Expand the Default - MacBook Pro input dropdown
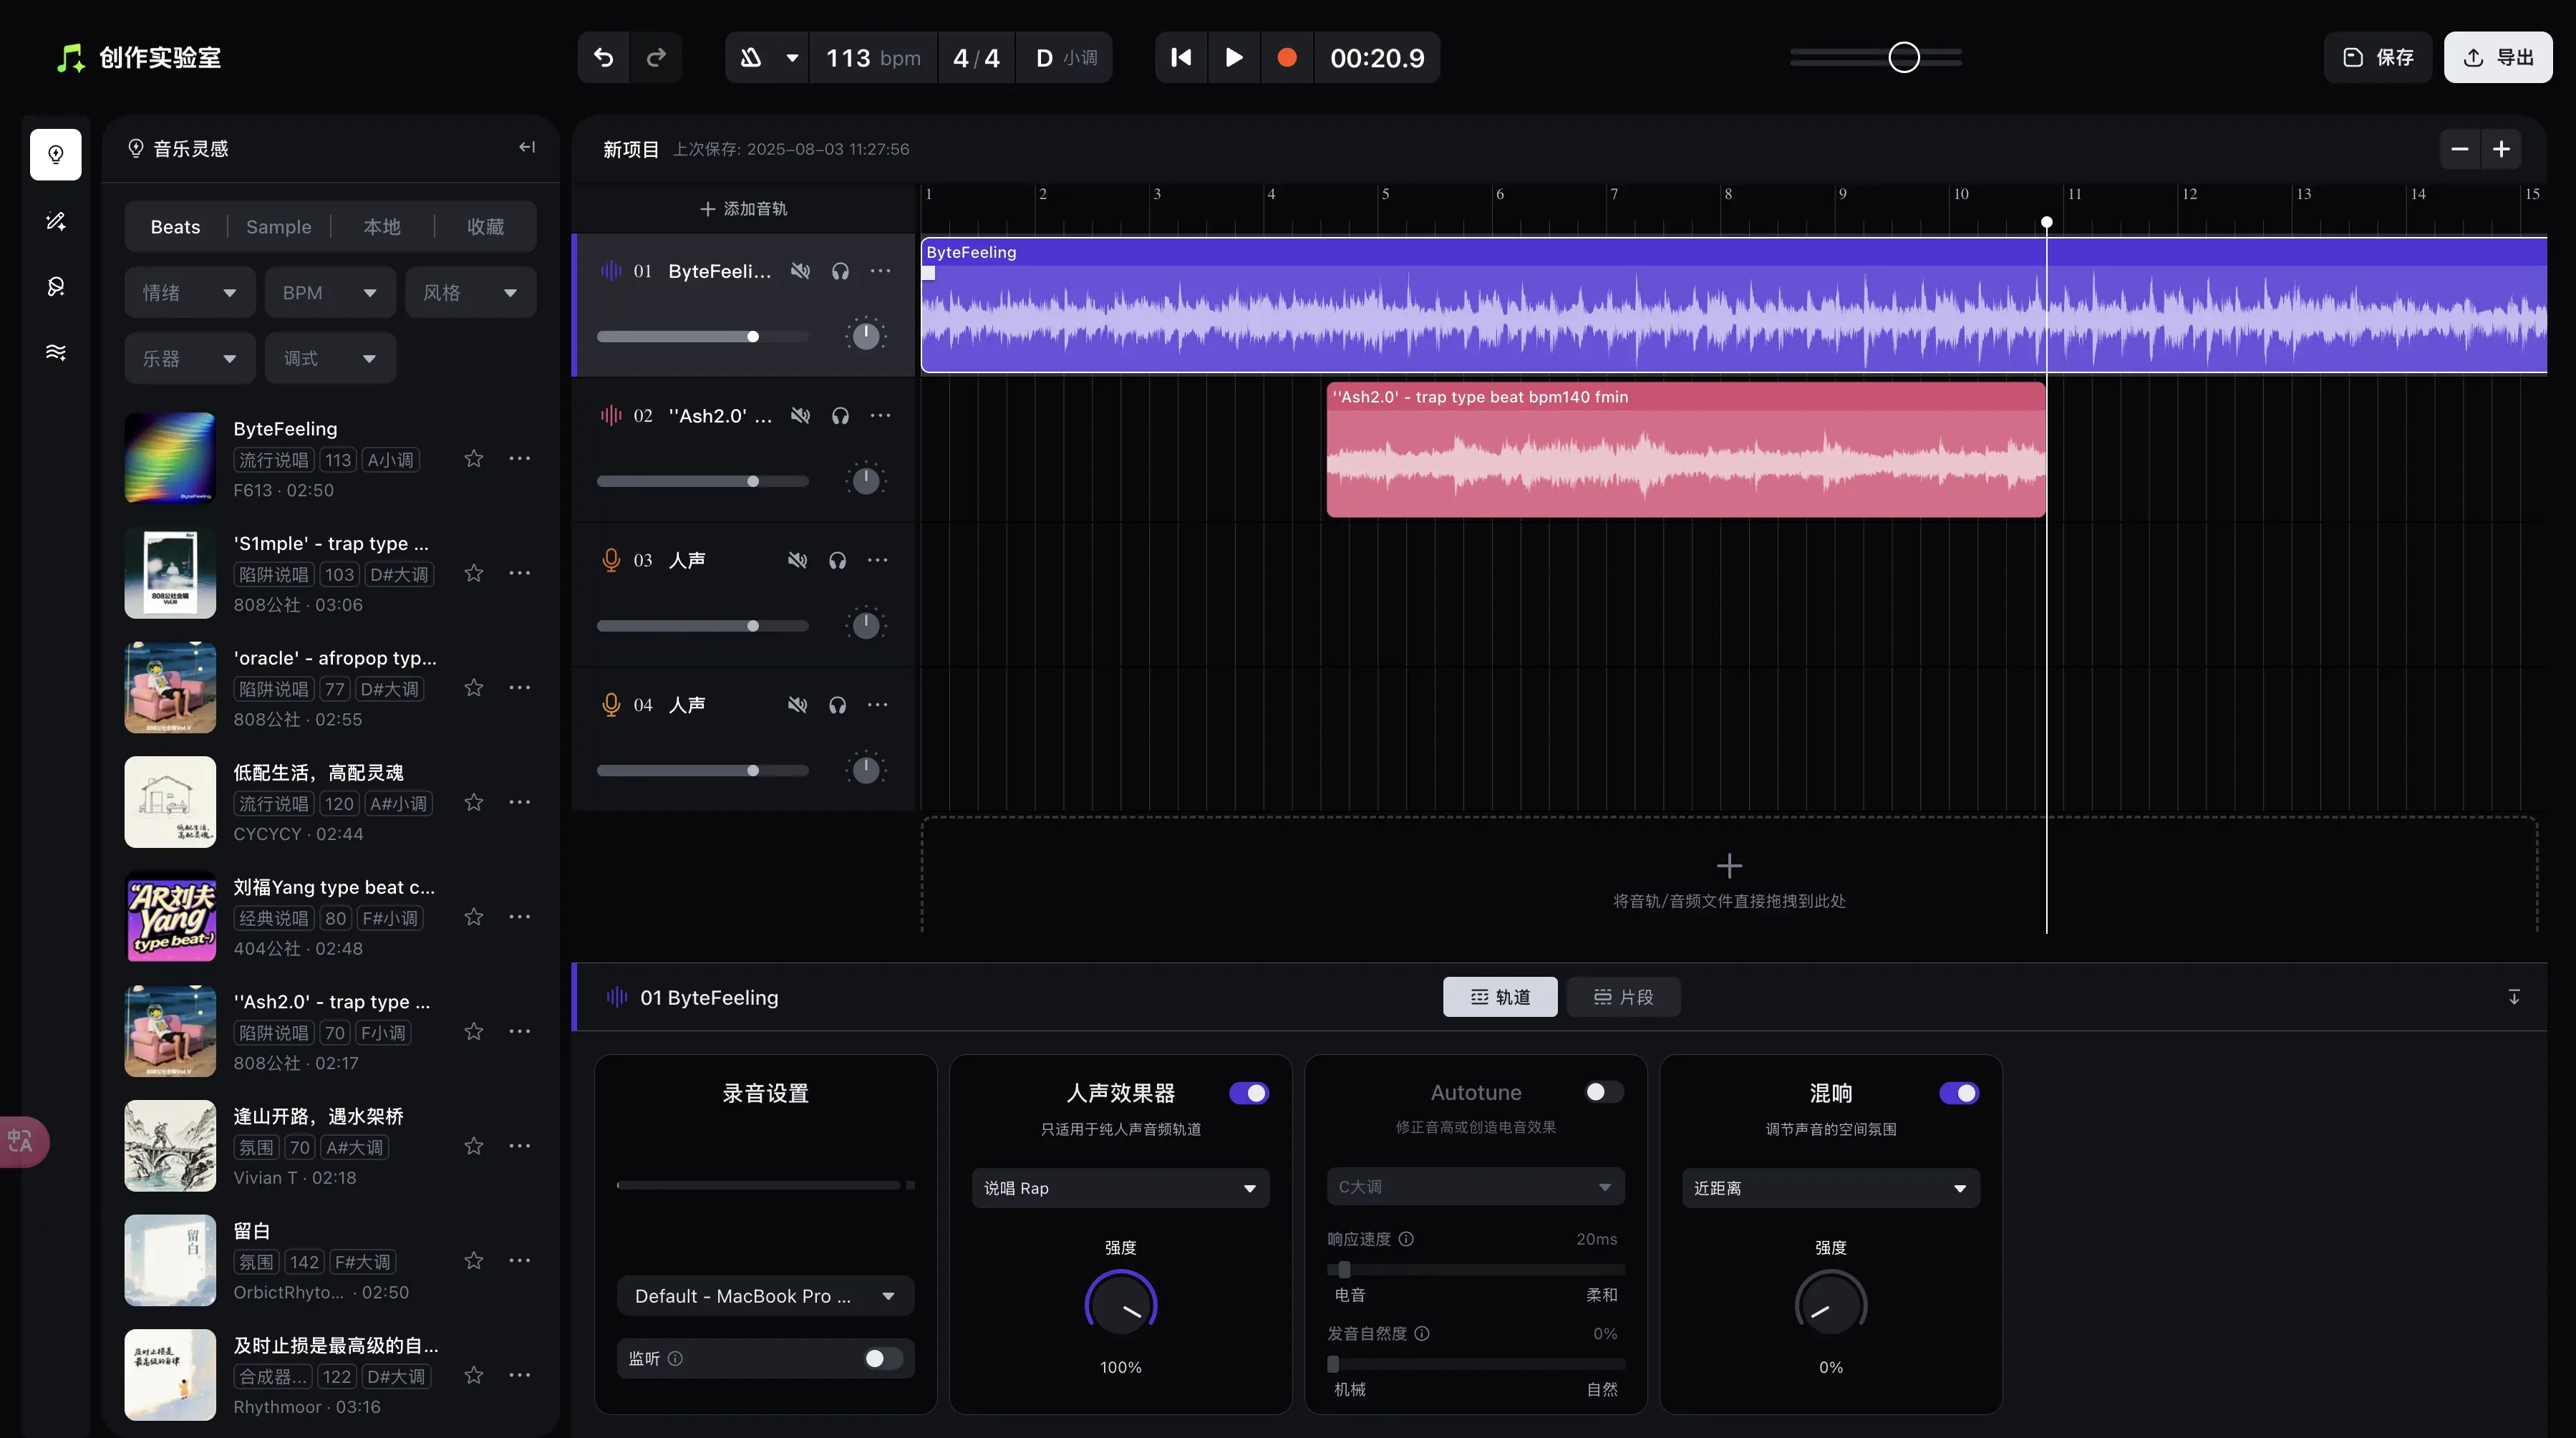 click(x=765, y=1296)
